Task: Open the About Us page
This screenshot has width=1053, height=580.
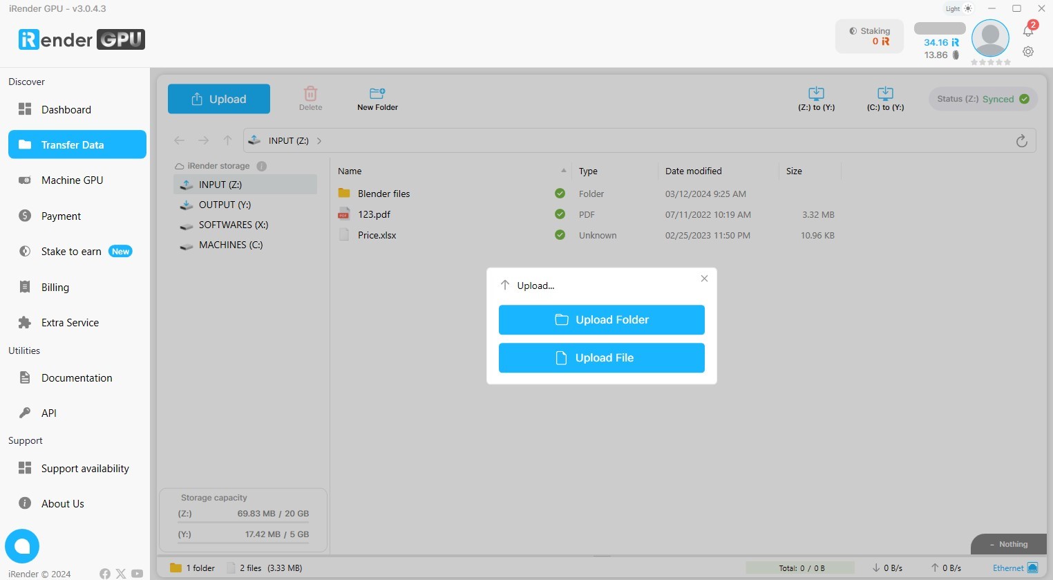Action: tap(77, 504)
